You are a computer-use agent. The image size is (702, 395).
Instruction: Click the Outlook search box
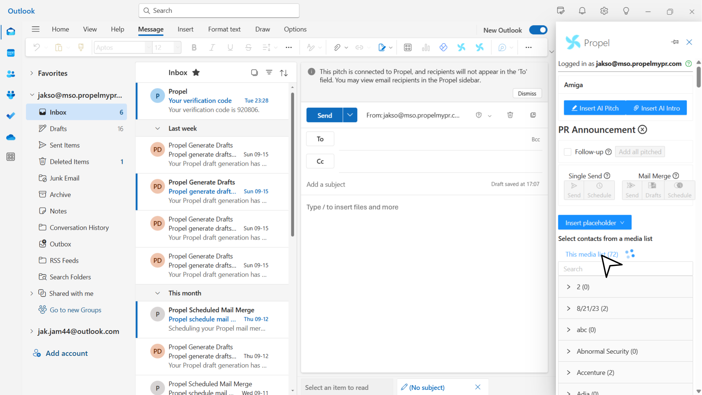click(219, 11)
